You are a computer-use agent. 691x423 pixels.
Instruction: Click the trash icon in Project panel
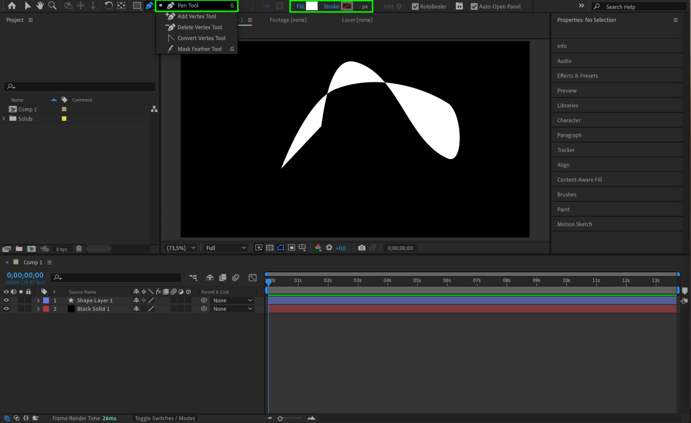[79, 248]
